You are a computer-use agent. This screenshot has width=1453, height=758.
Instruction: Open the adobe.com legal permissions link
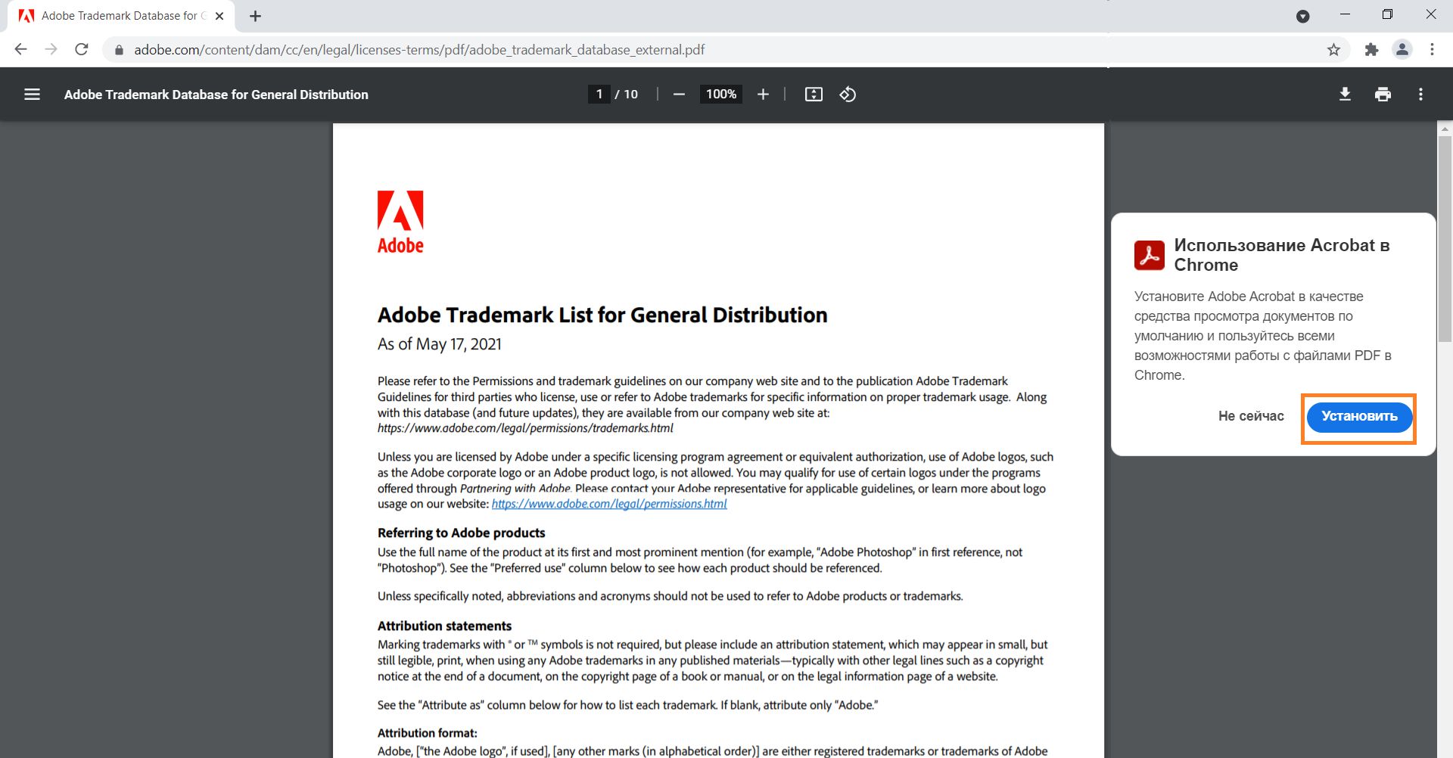pos(609,504)
